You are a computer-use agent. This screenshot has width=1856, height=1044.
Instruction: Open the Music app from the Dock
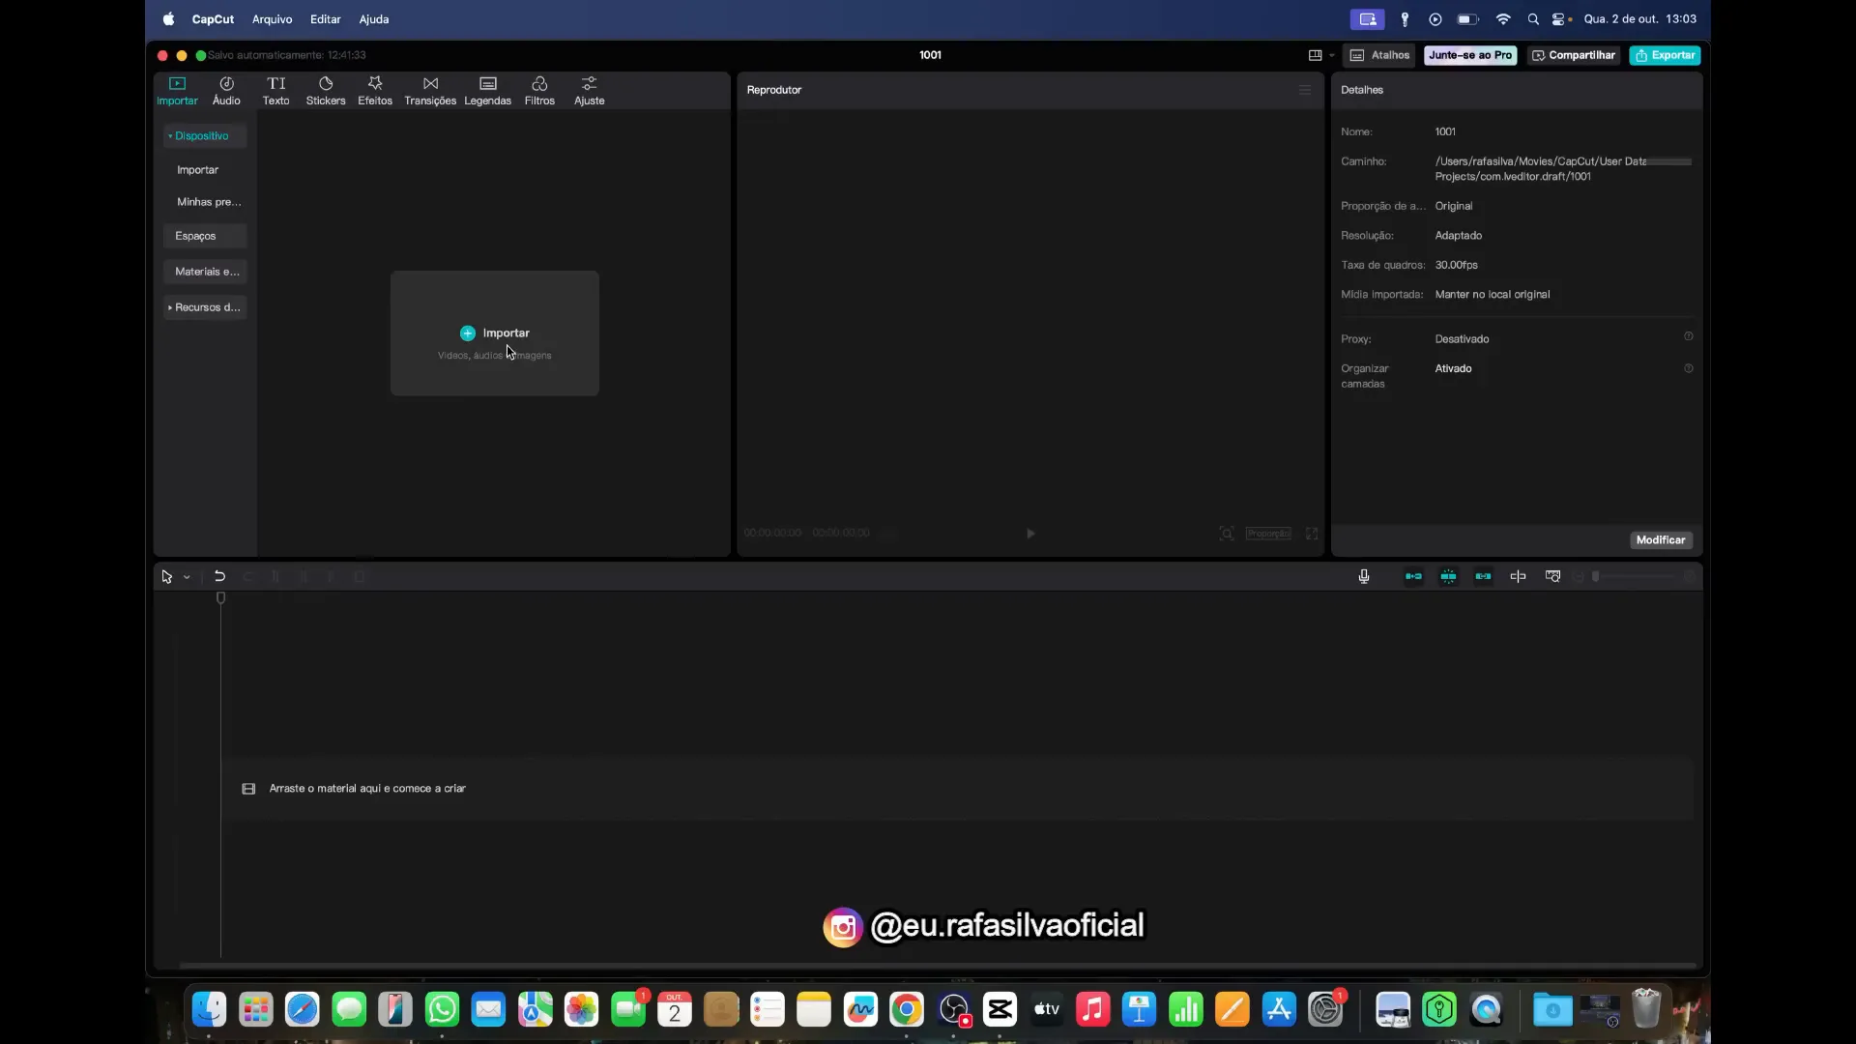pyautogui.click(x=1092, y=1010)
